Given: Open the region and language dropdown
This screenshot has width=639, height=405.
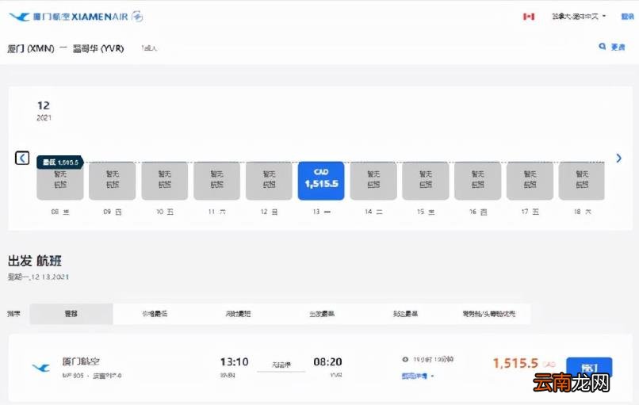Looking at the screenshot, I should [579, 17].
